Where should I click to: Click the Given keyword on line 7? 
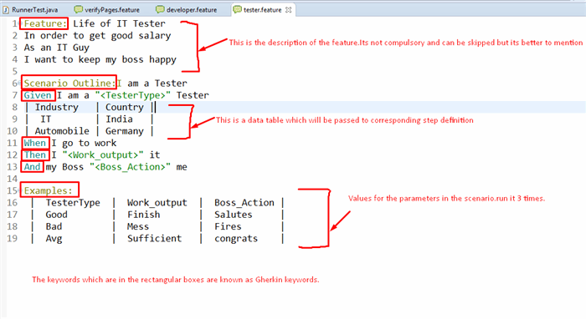[38, 95]
